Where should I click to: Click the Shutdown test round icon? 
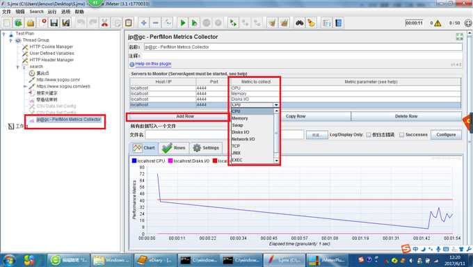pos(218,23)
